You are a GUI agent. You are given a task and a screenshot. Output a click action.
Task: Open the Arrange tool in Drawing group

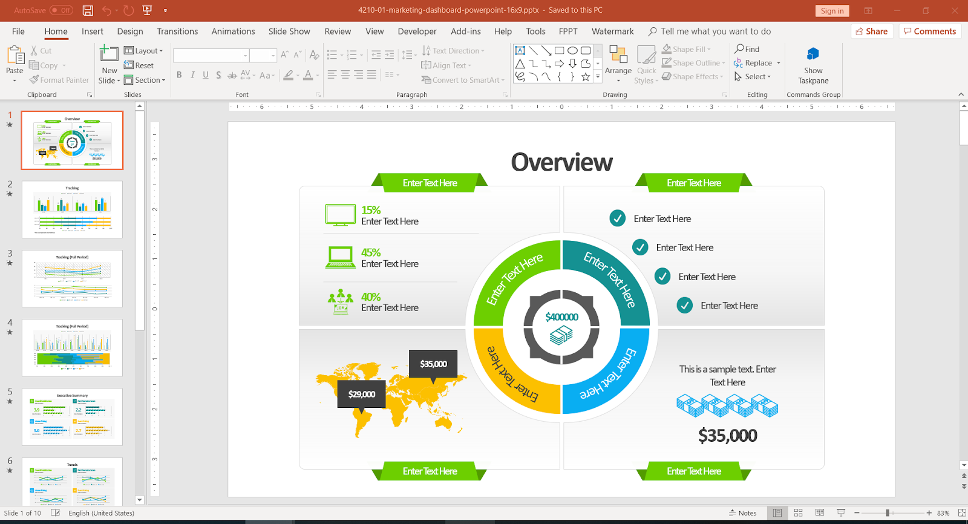tap(618, 64)
